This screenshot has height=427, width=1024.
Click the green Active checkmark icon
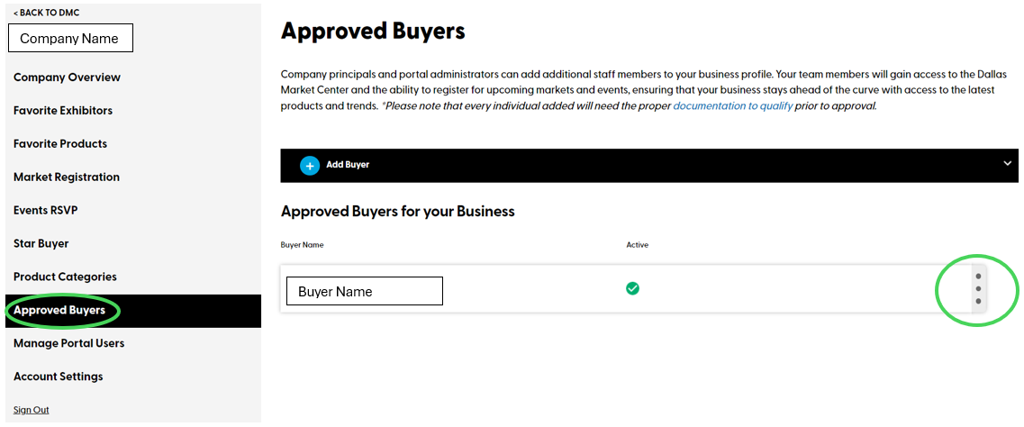coord(632,288)
